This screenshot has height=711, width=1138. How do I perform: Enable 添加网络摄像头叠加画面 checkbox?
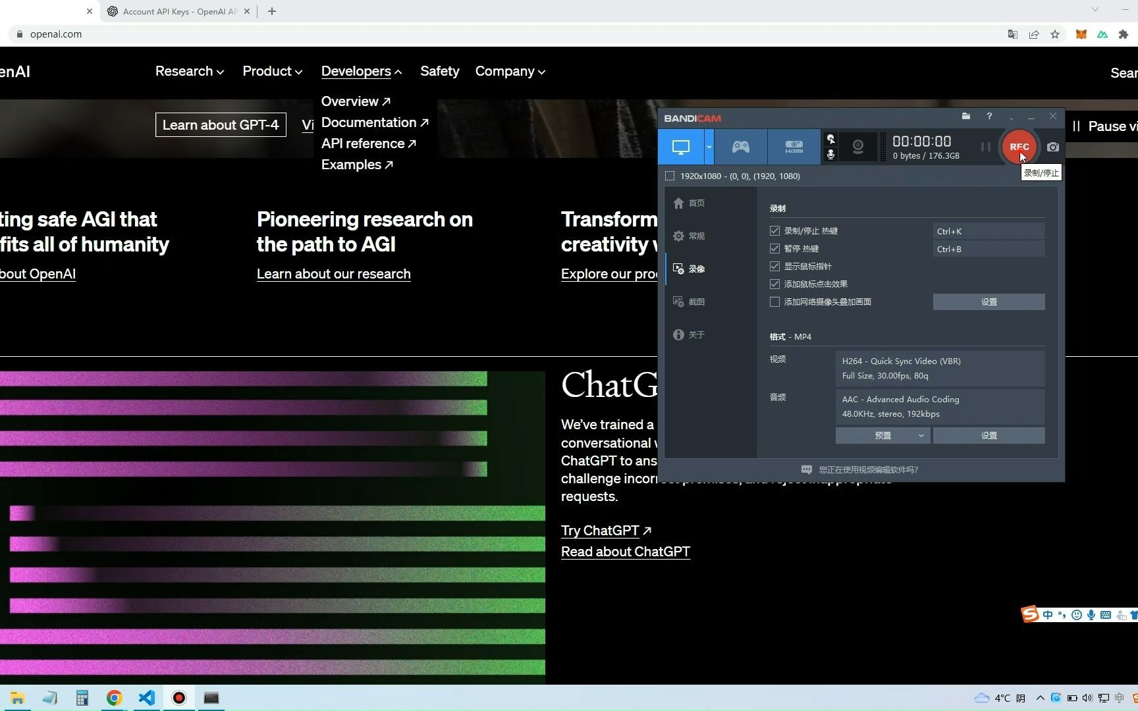(775, 302)
